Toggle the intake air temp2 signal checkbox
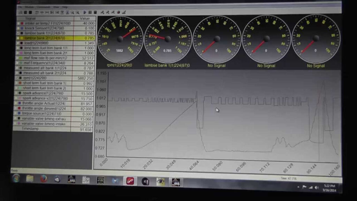 [x=18, y=23]
